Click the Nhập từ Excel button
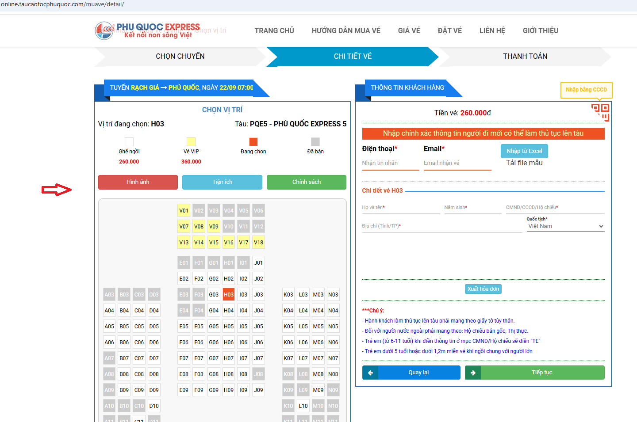This screenshot has height=422, width=637. point(525,151)
